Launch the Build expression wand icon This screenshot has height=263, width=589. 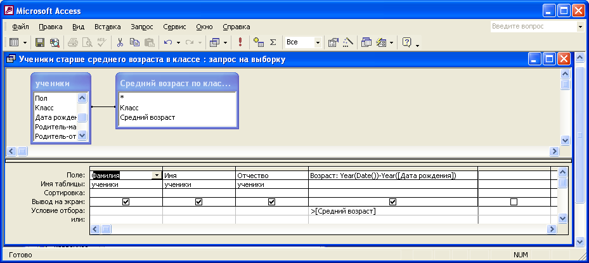click(348, 42)
